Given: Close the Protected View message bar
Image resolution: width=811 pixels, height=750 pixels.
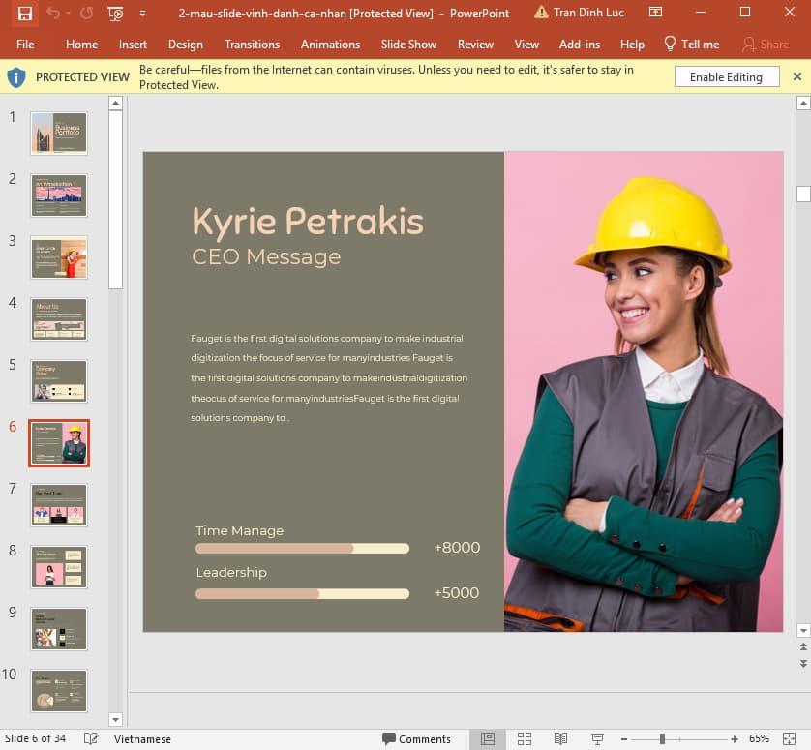Looking at the screenshot, I should point(797,77).
